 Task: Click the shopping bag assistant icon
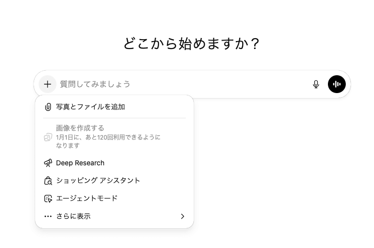coord(48,181)
